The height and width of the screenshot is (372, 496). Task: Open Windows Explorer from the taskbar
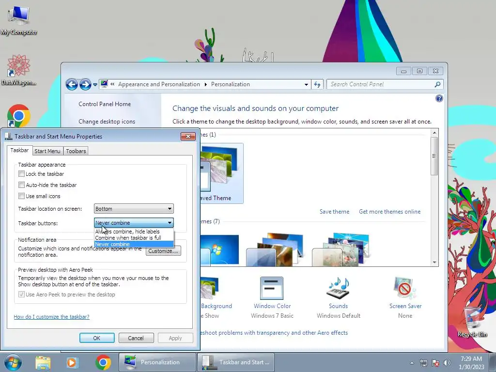43,362
